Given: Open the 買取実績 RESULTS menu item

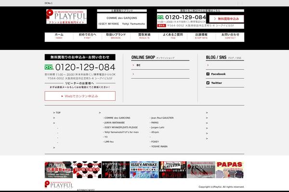Looking at the screenshot, I should 144,36.
